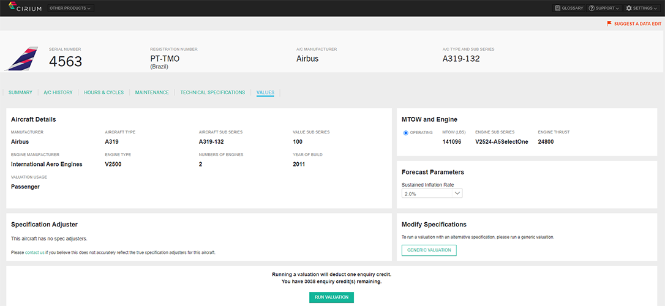
Task: Click the Specification Adjuster heading
Action: tap(44, 224)
